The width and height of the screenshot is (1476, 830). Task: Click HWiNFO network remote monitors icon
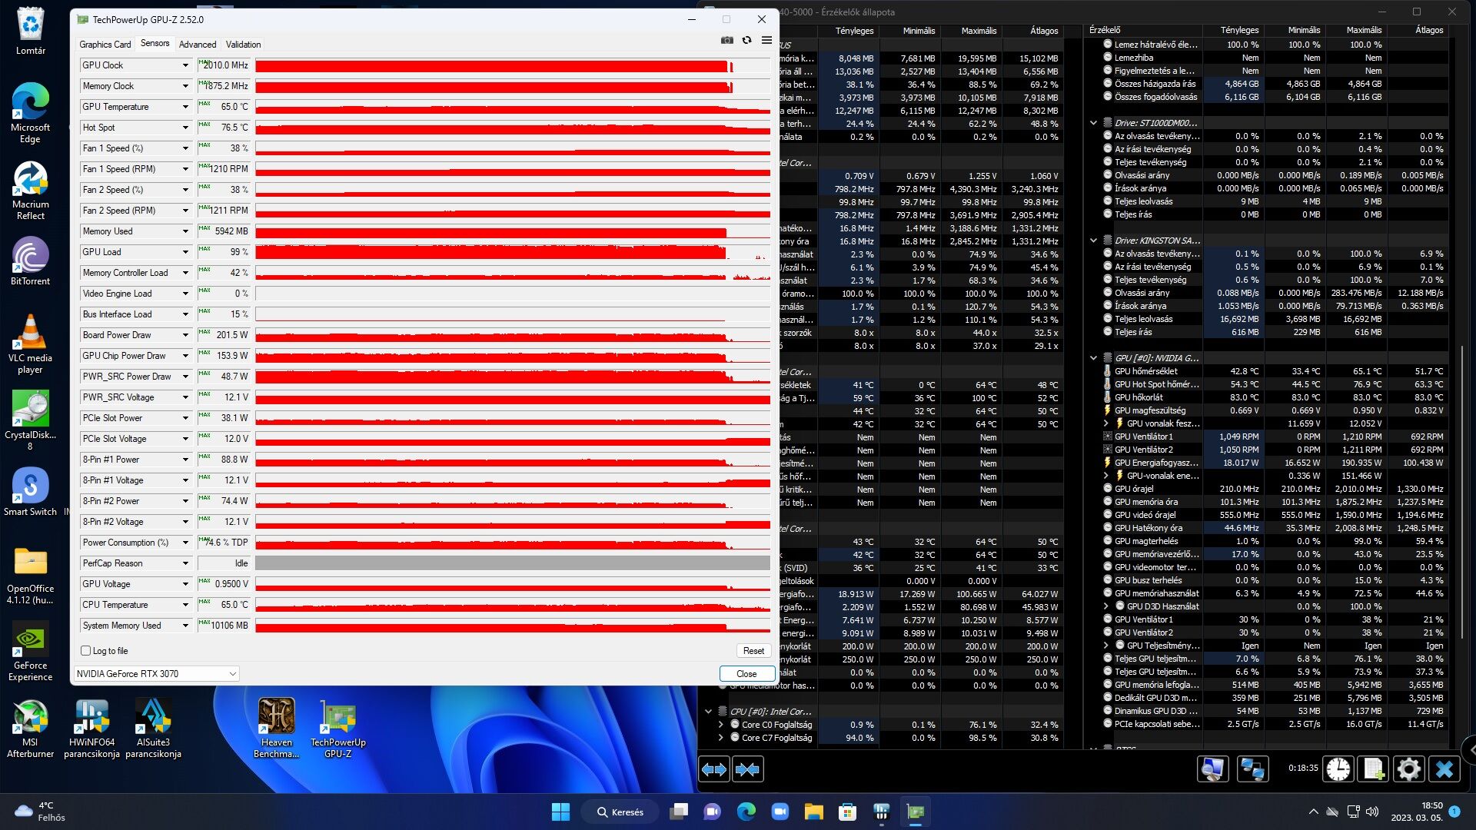[1252, 769]
